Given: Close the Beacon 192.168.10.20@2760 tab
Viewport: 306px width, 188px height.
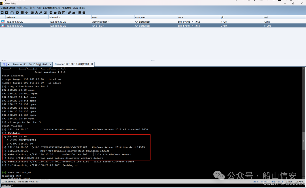Looking at the screenshot, I should (x=92, y=64).
